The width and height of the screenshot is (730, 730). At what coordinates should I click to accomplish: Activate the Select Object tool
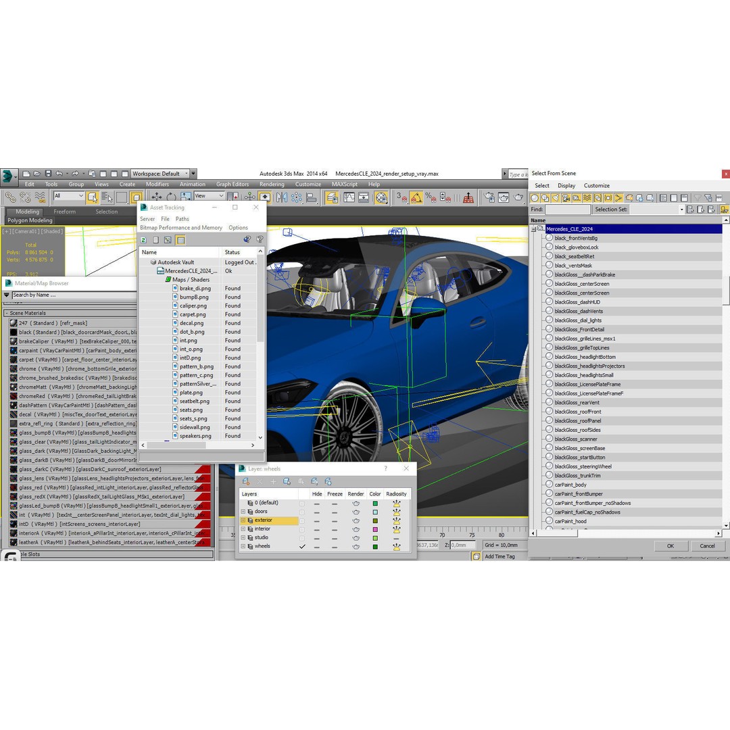pos(92,197)
